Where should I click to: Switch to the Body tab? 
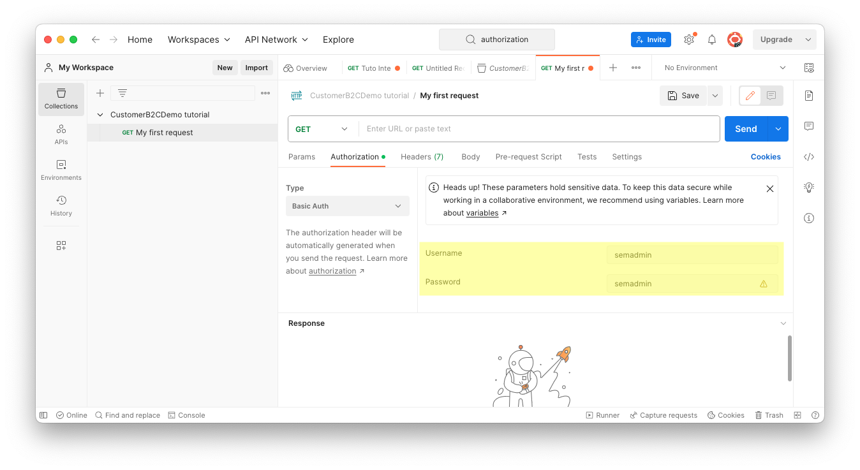pos(471,157)
